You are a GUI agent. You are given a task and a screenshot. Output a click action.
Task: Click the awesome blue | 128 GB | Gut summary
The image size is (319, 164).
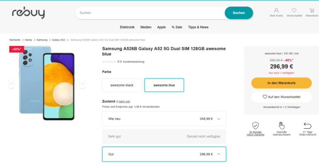pos(281,53)
